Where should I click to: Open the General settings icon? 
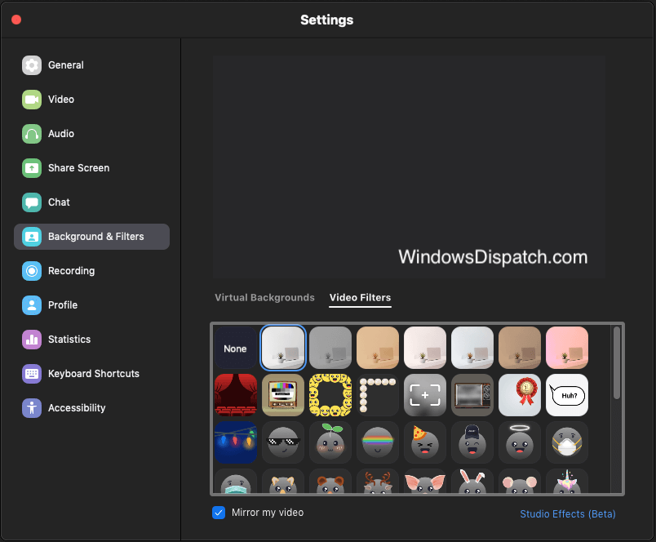32,65
